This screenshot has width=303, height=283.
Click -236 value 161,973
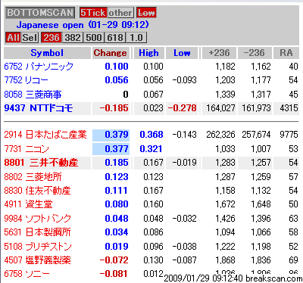click(256, 108)
